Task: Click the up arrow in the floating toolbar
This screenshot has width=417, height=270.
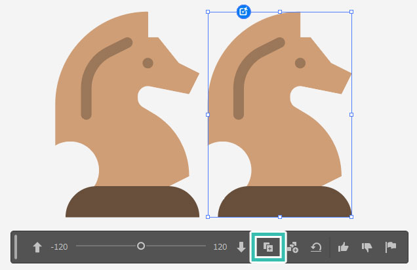Action: [37, 247]
